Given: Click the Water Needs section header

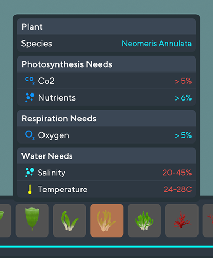Looking at the screenshot, I should (x=106, y=156).
